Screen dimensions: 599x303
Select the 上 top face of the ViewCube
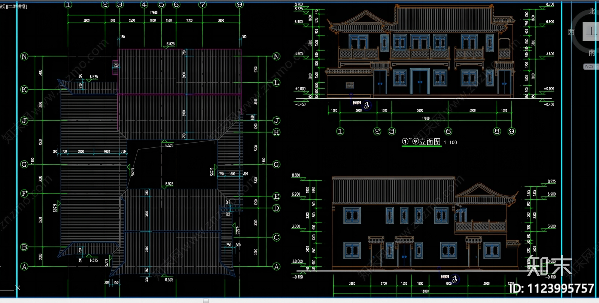click(x=591, y=31)
